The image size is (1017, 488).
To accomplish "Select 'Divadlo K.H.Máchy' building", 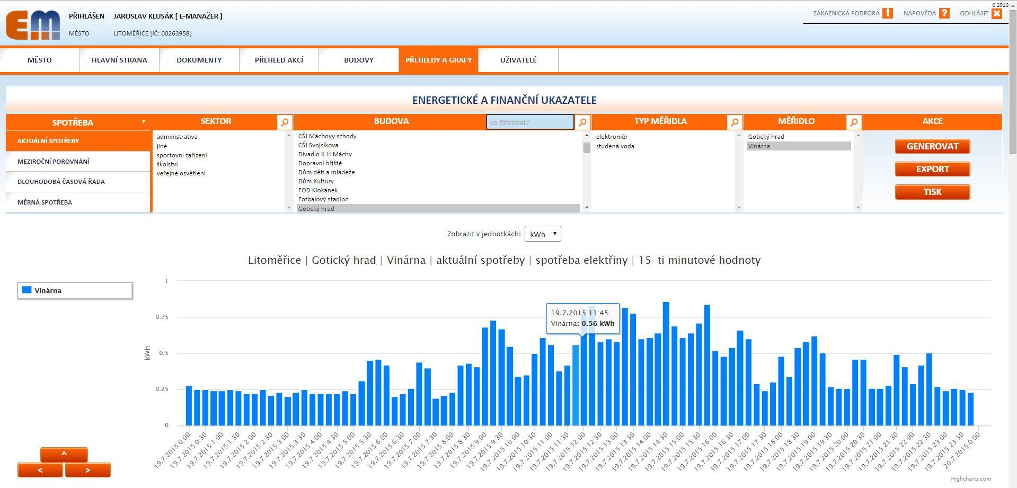I will [325, 154].
